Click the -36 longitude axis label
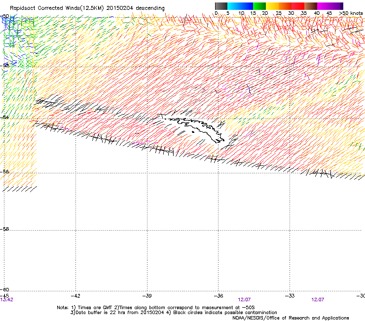365x321 pixels. click(219, 296)
